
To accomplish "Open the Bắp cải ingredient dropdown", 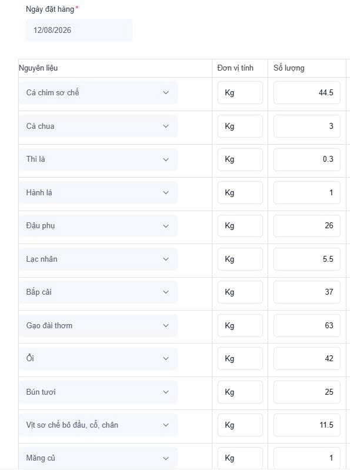I will pyautogui.click(x=98, y=292).
